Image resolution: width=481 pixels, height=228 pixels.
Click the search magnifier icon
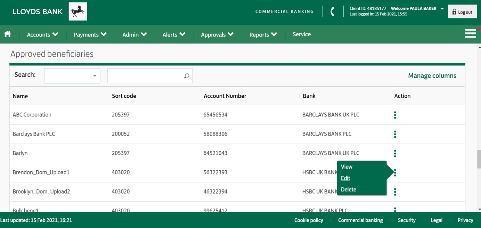187,76
